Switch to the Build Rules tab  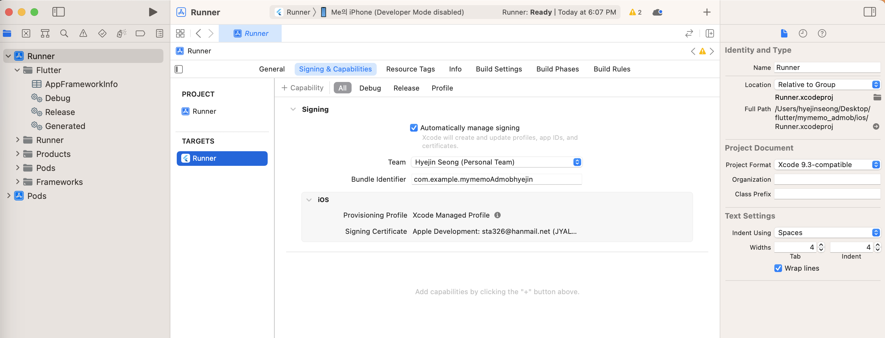tap(612, 69)
